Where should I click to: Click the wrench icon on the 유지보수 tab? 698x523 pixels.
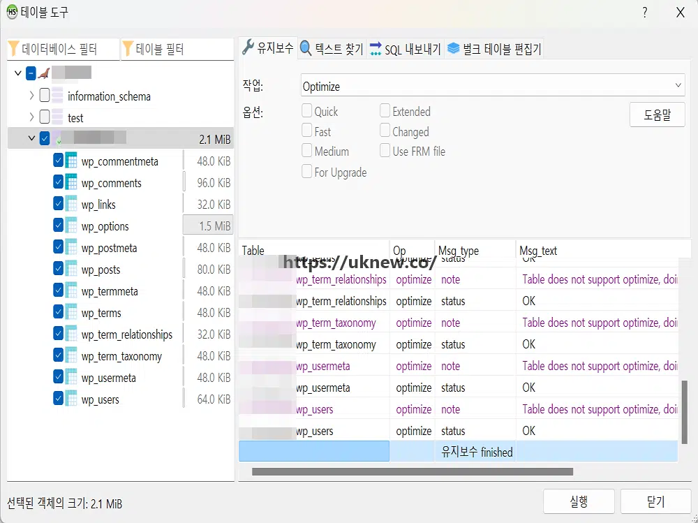coord(248,48)
